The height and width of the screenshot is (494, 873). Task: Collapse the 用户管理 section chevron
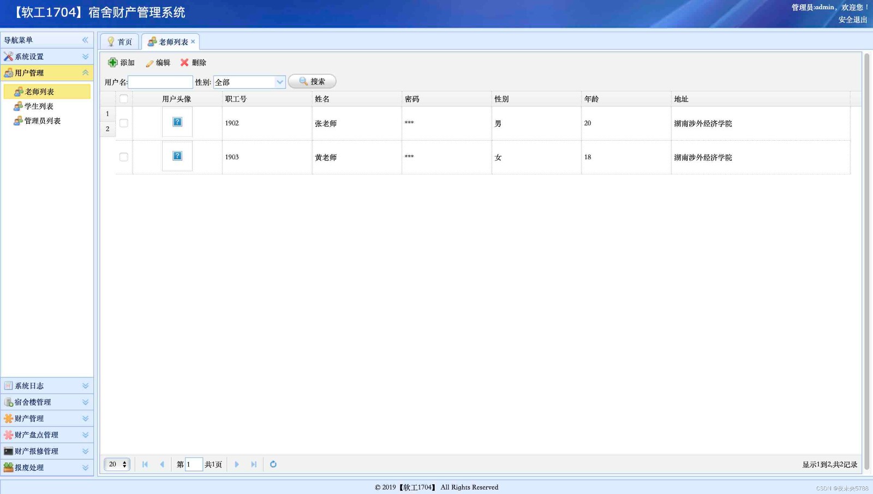click(86, 73)
